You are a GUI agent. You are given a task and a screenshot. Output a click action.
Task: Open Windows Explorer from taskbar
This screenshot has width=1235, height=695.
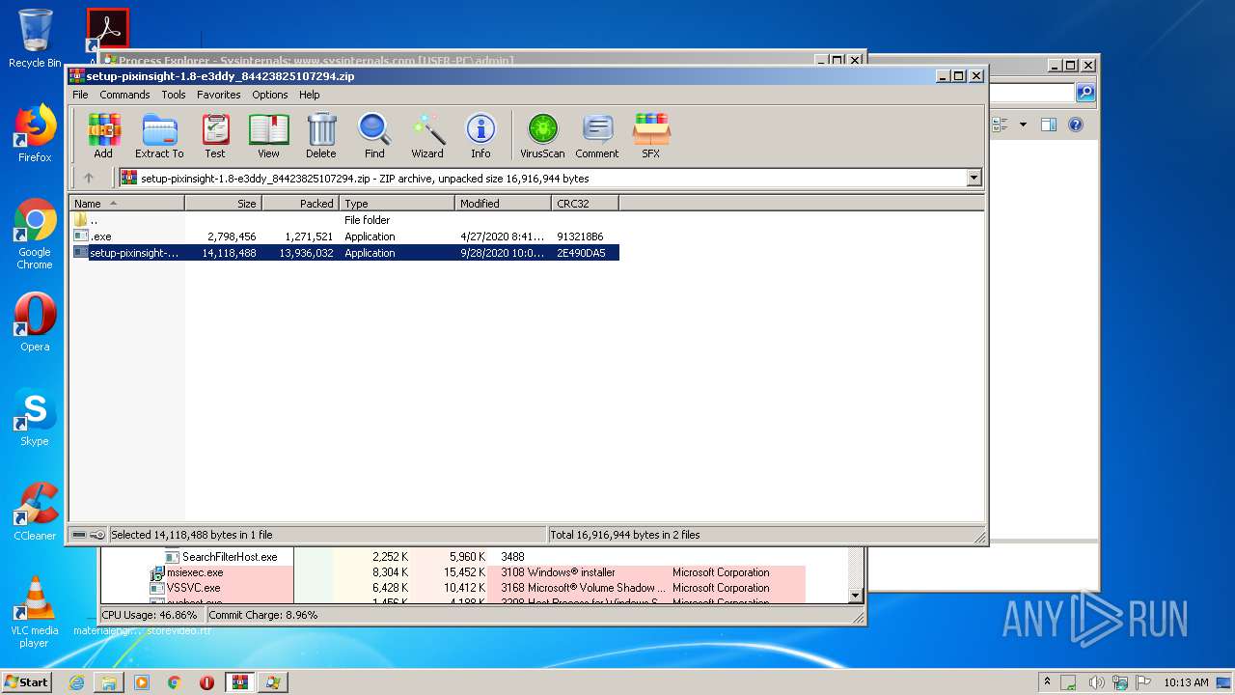coord(109,682)
